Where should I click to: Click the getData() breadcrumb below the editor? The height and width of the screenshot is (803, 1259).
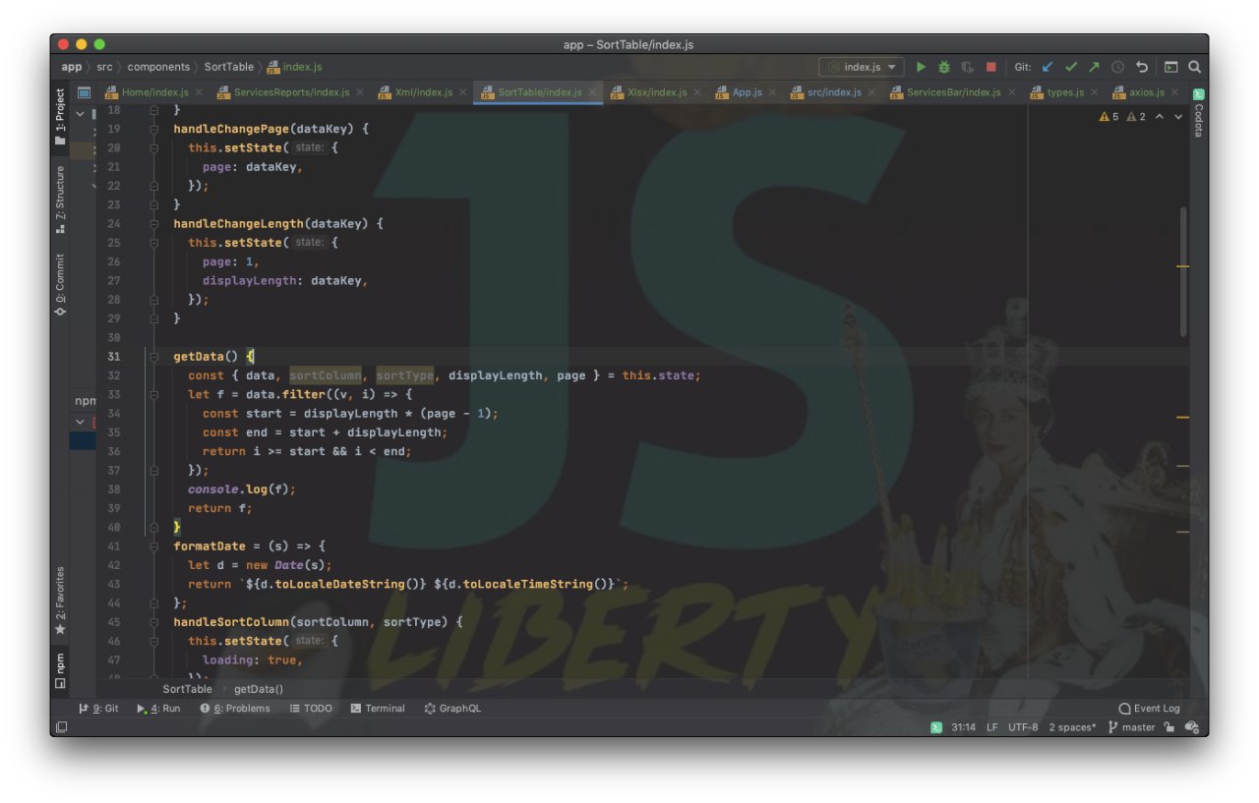tap(259, 689)
